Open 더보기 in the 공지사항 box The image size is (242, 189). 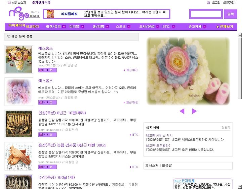226,127
